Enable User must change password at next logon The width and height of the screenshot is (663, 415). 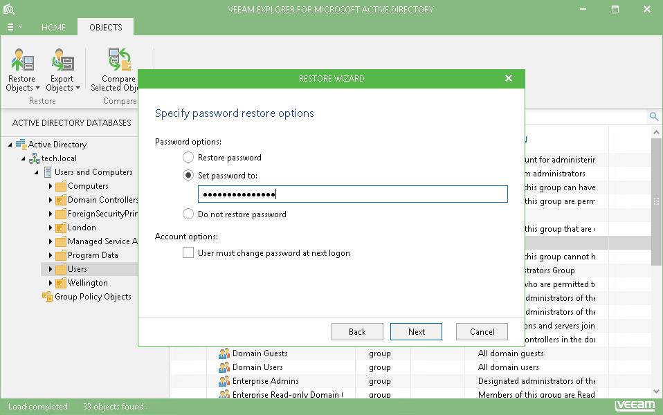click(188, 252)
